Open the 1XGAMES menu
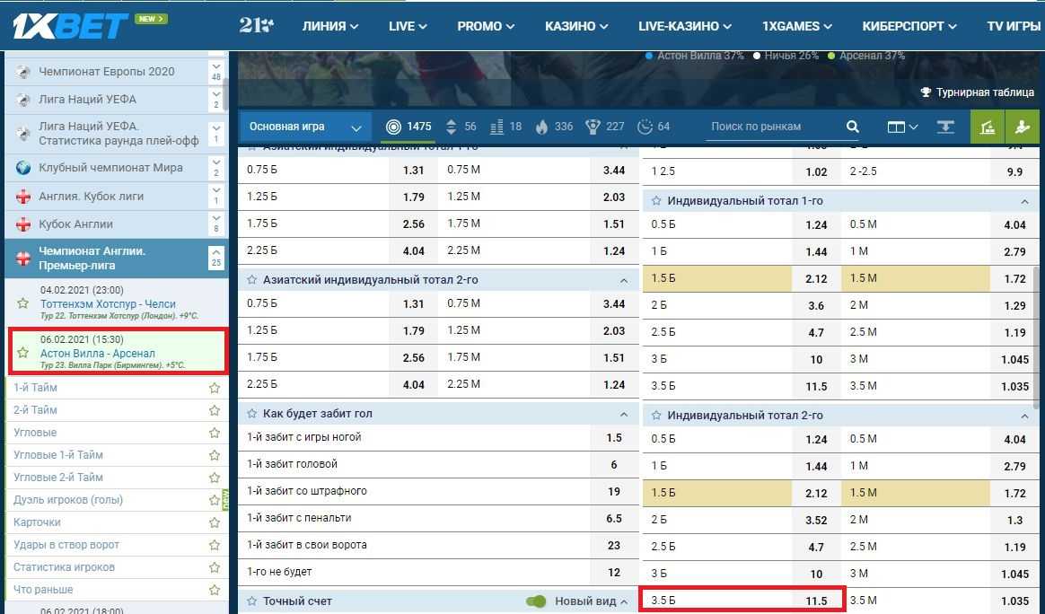The image size is (1045, 614). [797, 26]
